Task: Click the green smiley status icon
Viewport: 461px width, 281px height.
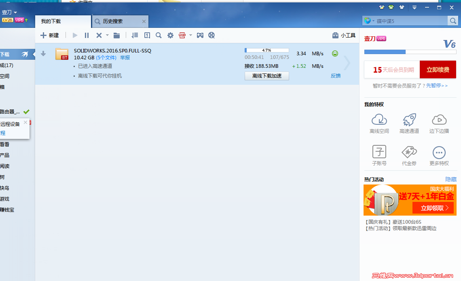Action: click(335, 53)
